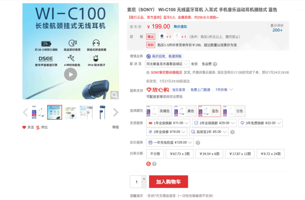Click the first gift item image
This screenshot has width=305, height=200.
pos(162,36)
